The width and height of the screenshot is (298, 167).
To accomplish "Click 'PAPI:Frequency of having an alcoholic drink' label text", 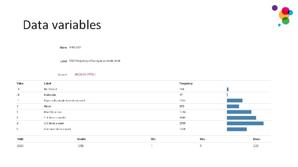I will coord(95,61).
